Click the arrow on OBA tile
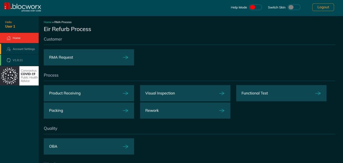Screen dimensions: 343x163 pos(126,146)
